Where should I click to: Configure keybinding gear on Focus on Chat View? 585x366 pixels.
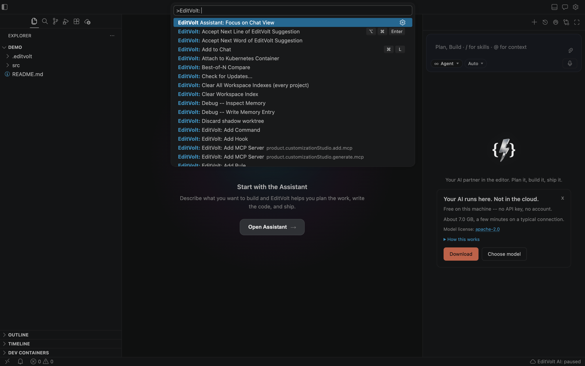point(403,22)
